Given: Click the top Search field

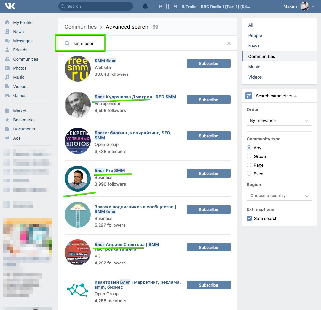Looking at the screenshot, I should pos(95,7).
